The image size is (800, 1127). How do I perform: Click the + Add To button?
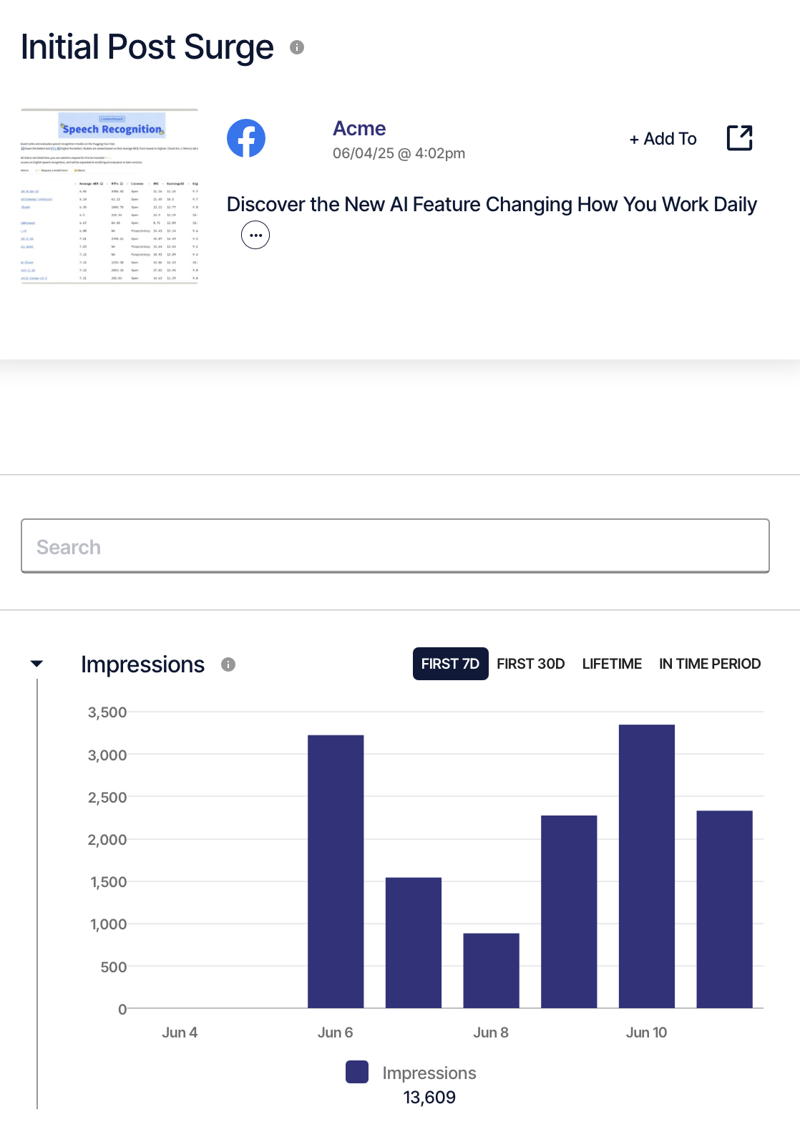[x=663, y=139]
